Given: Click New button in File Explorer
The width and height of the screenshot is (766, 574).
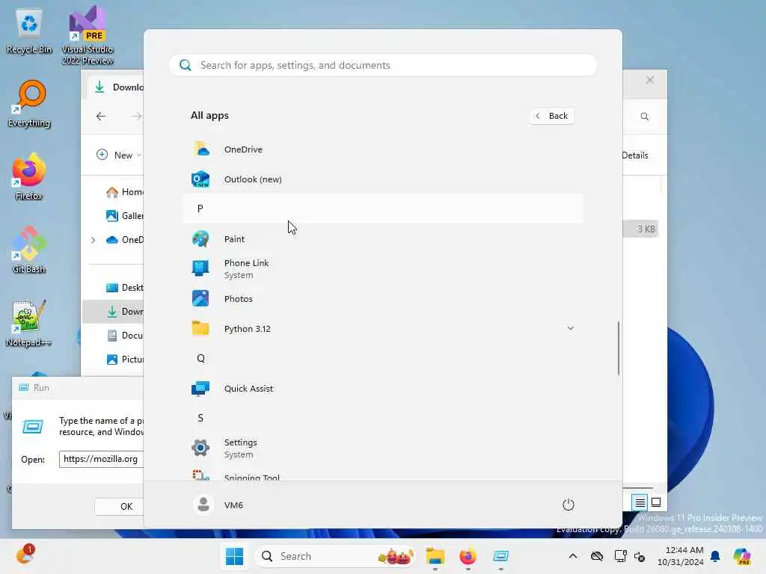Looking at the screenshot, I should (119, 155).
